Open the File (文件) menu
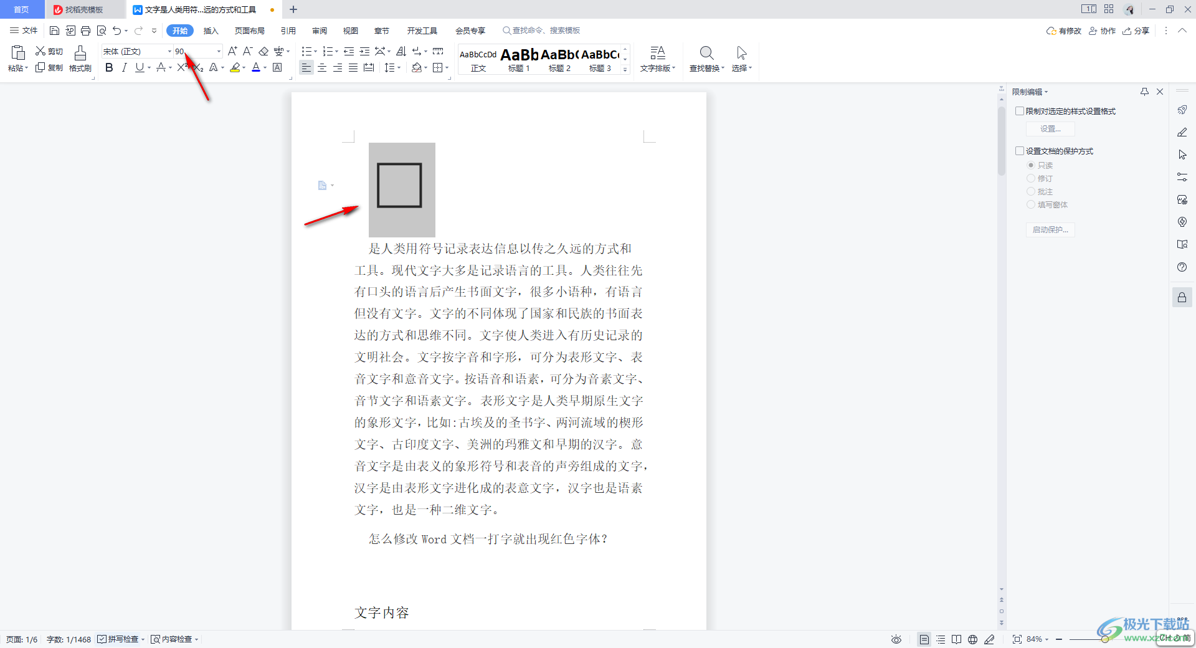Viewport: 1196px width, 648px height. (24, 31)
